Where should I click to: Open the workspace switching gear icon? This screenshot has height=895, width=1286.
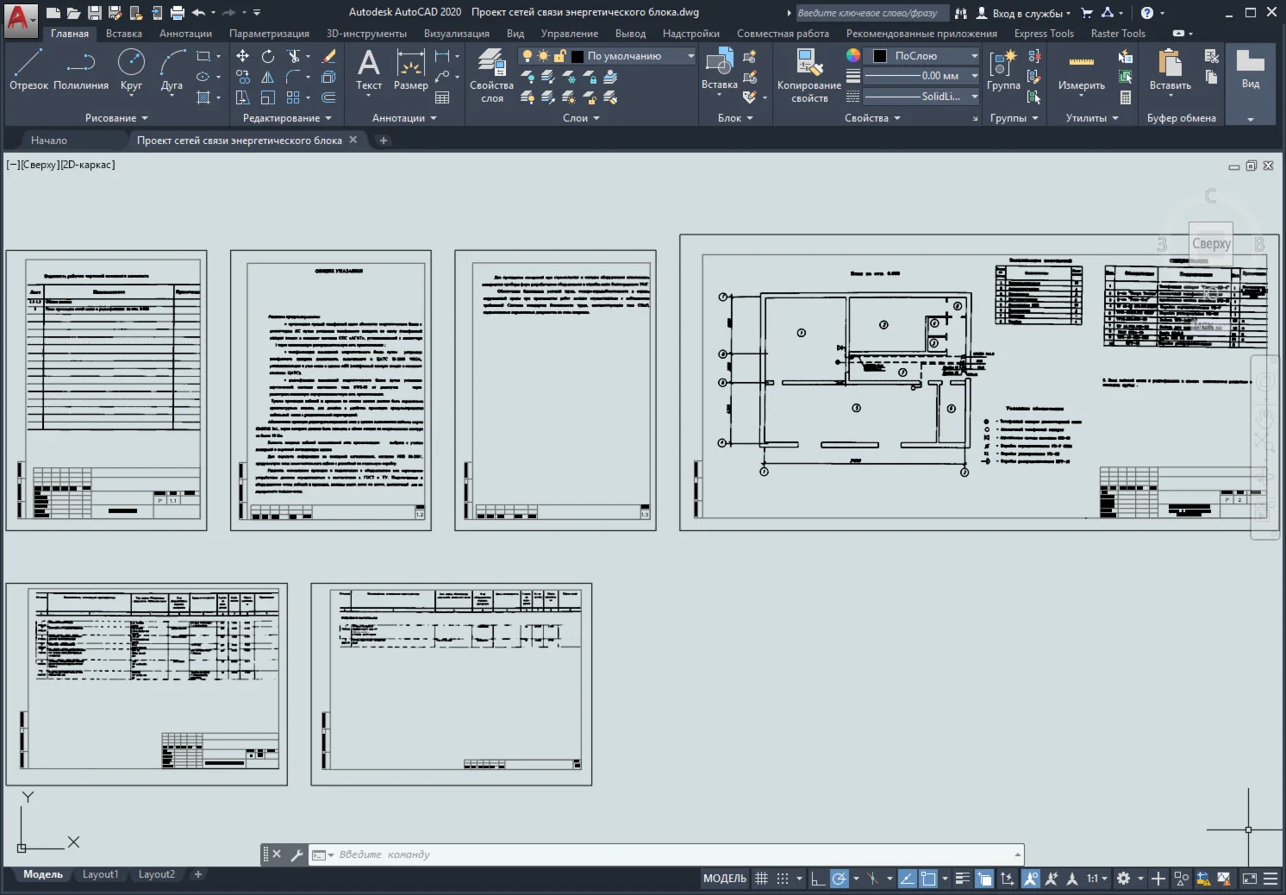click(x=1123, y=879)
